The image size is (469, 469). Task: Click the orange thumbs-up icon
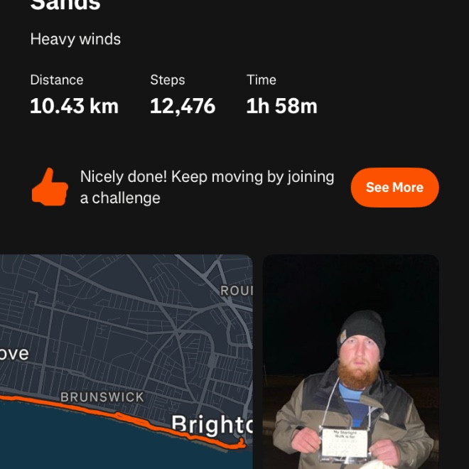point(50,187)
